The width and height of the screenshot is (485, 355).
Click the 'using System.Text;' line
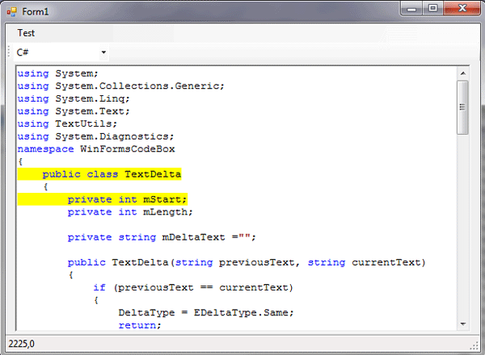tap(74, 111)
